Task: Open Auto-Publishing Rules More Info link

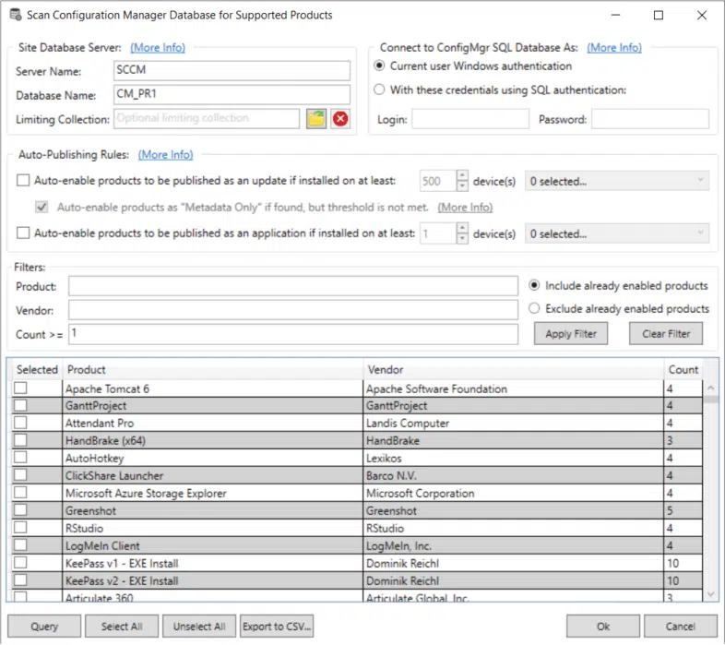Action: pyautogui.click(x=165, y=154)
